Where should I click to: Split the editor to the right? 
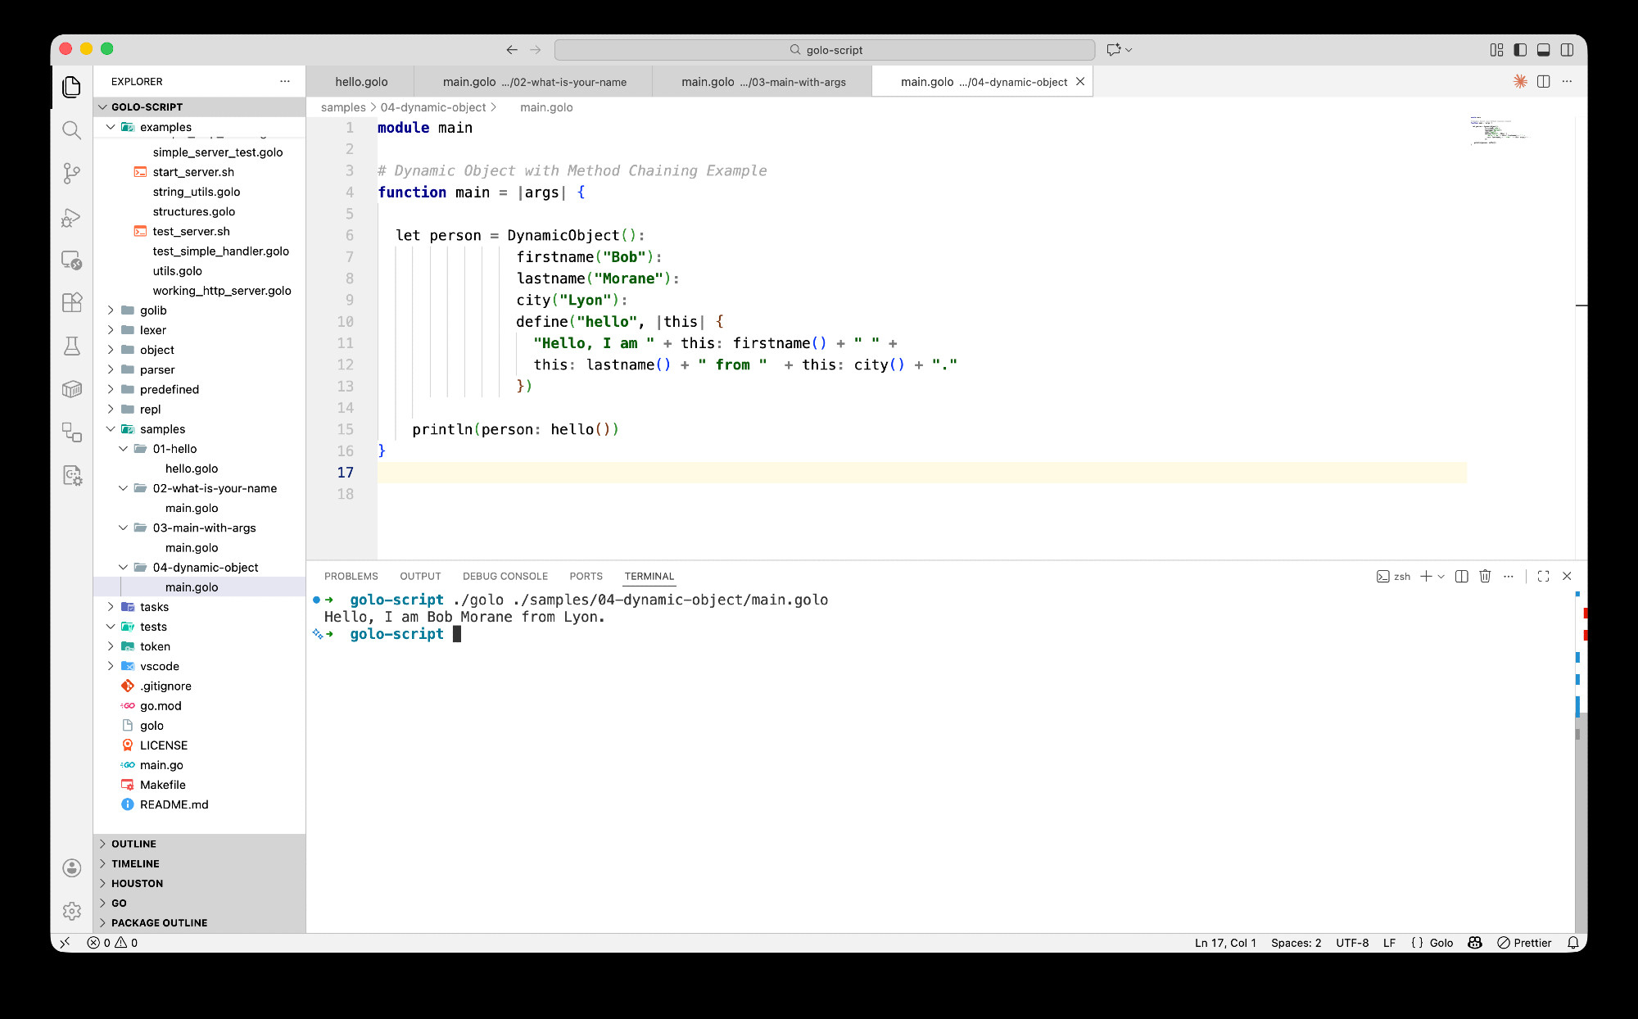[1544, 81]
